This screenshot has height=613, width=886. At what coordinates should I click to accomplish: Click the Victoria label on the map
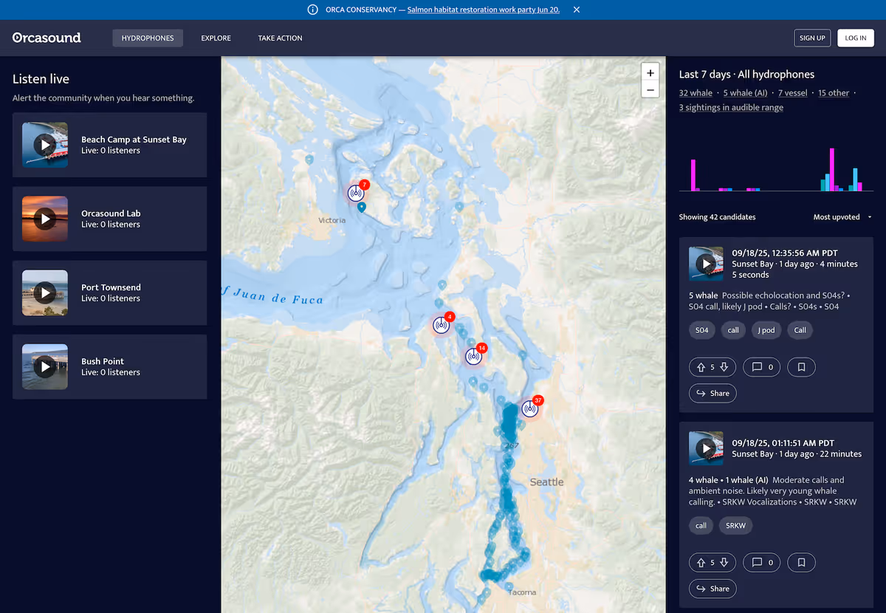tap(332, 220)
